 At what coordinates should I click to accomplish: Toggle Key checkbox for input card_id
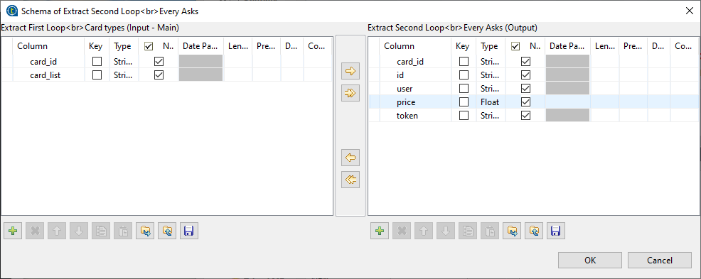coord(97,62)
